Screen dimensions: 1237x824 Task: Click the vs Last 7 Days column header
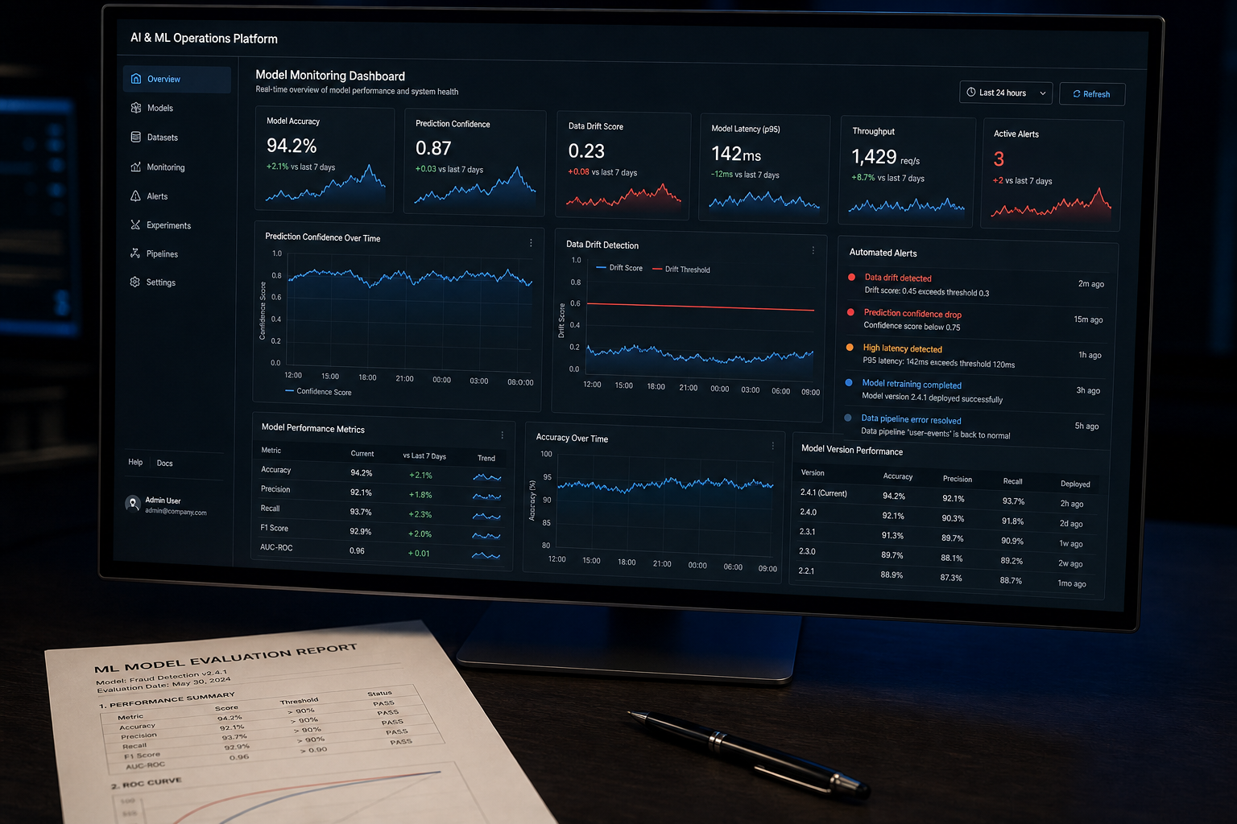[x=424, y=455]
